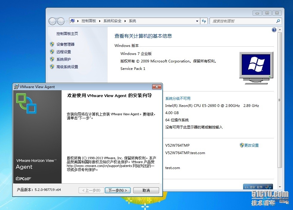This screenshot has height=210, width=293.
Task: Click the 没有可用于此显示器的笔或触控输入 text
Action: click(194, 127)
